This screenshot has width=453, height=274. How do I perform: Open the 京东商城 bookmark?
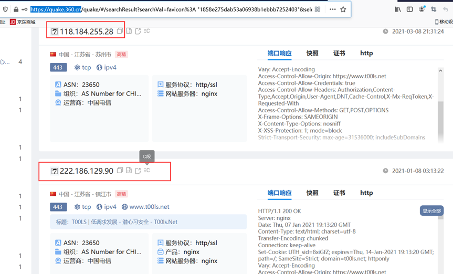[x=23, y=22]
